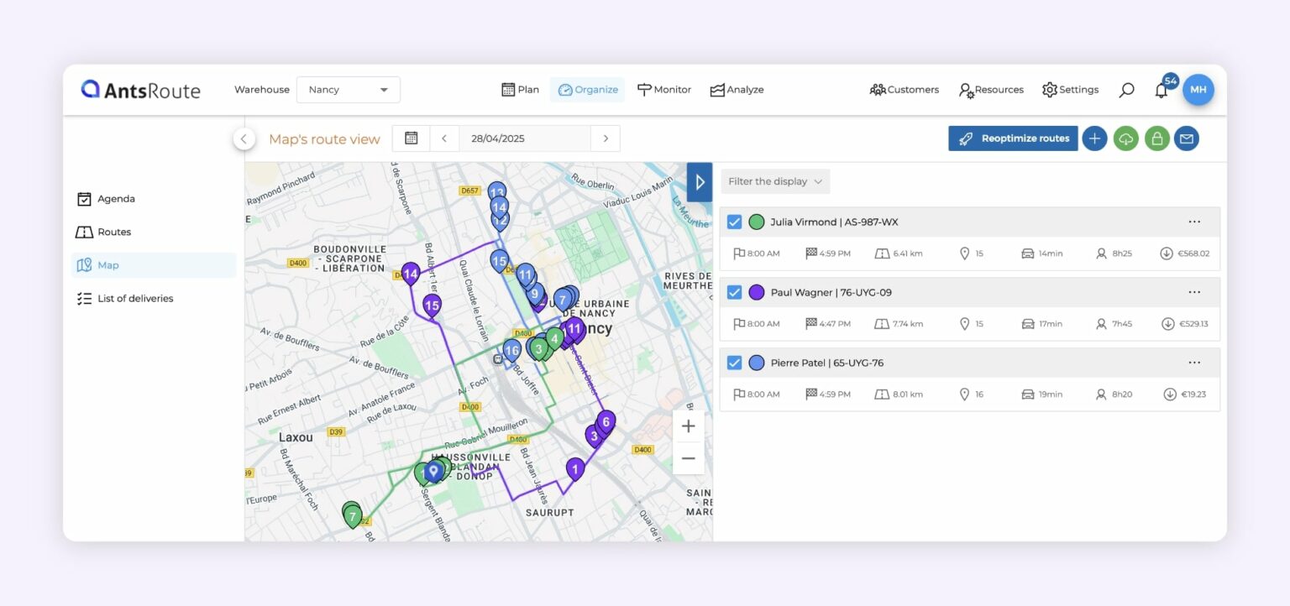Image resolution: width=1290 pixels, height=606 pixels.
Task: Switch to the Monitor tab
Action: [664, 89]
